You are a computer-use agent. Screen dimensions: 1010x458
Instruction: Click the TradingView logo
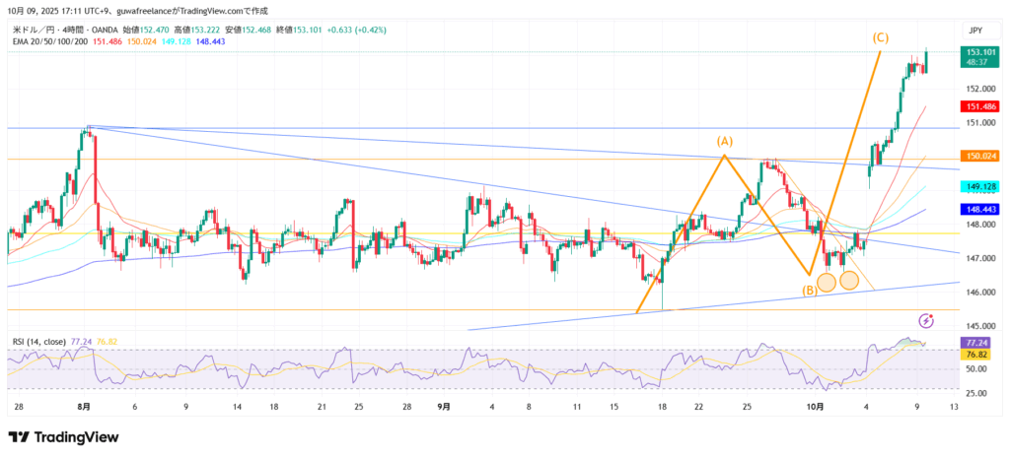click(63, 436)
